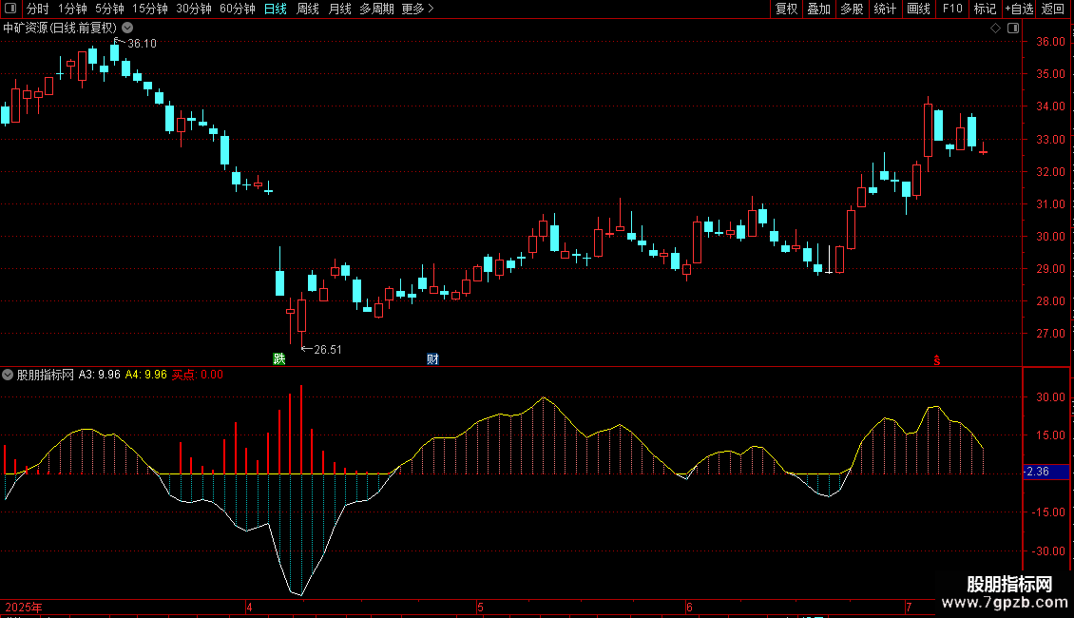This screenshot has width=1074, height=618.
Task: Switch to 月线 monthly chart
Action: (x=339, y=9)
